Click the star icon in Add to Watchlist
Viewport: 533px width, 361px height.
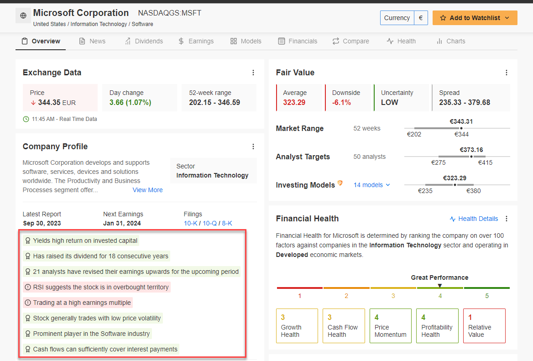[x=443, y=18]
